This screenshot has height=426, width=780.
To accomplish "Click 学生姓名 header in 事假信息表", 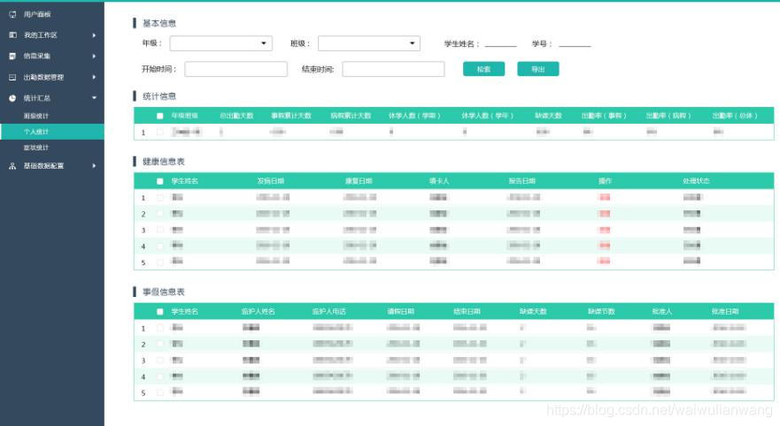I will pos(185,312).
